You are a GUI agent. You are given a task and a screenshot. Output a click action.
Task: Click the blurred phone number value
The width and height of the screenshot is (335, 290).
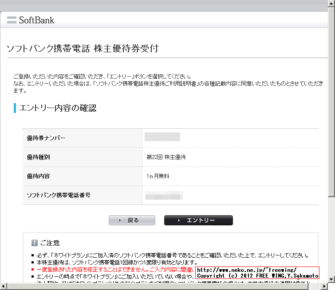click(164, 195)
